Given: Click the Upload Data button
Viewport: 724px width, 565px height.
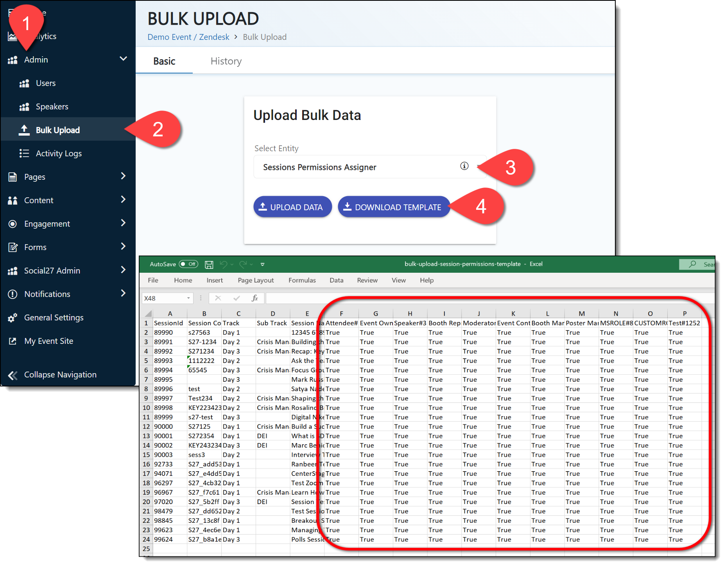Looking at the screenshot, I should [x=292, y=207].
